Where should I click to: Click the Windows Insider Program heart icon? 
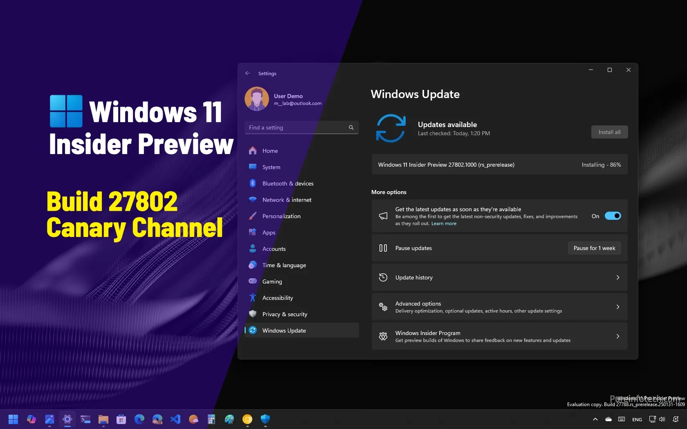[x=383, y=336]
